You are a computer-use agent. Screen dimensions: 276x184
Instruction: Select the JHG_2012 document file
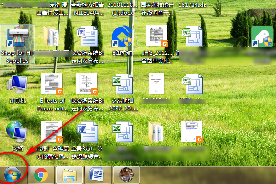[156, 38]
